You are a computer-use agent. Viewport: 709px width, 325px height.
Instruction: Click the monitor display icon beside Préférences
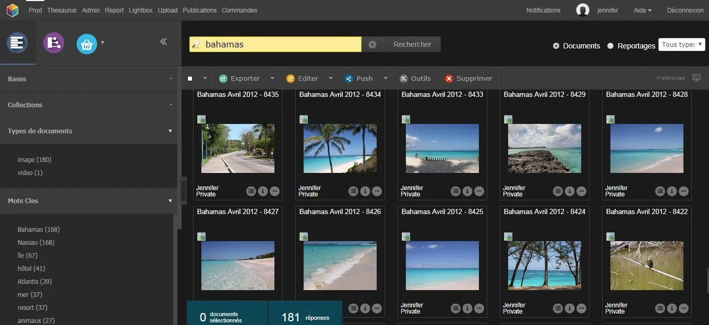click(696, 78)
